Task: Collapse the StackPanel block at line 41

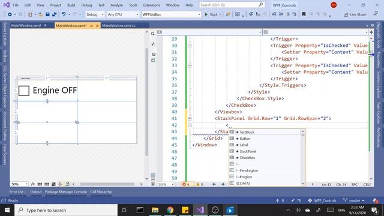Action: tap(190, 119)
